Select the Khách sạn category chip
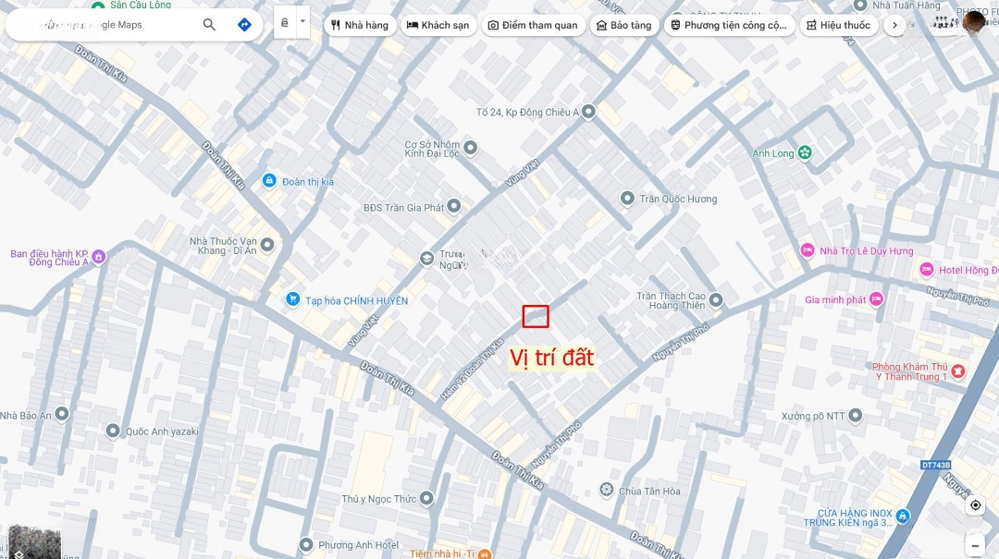The image size is (999, 559). click(438, 26)
